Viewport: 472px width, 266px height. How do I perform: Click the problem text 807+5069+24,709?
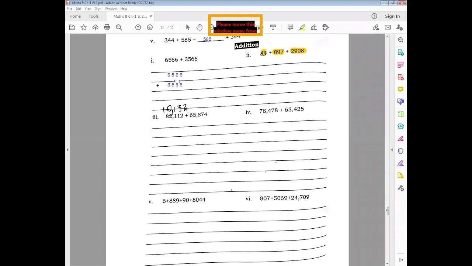click(x=284, y=198)
